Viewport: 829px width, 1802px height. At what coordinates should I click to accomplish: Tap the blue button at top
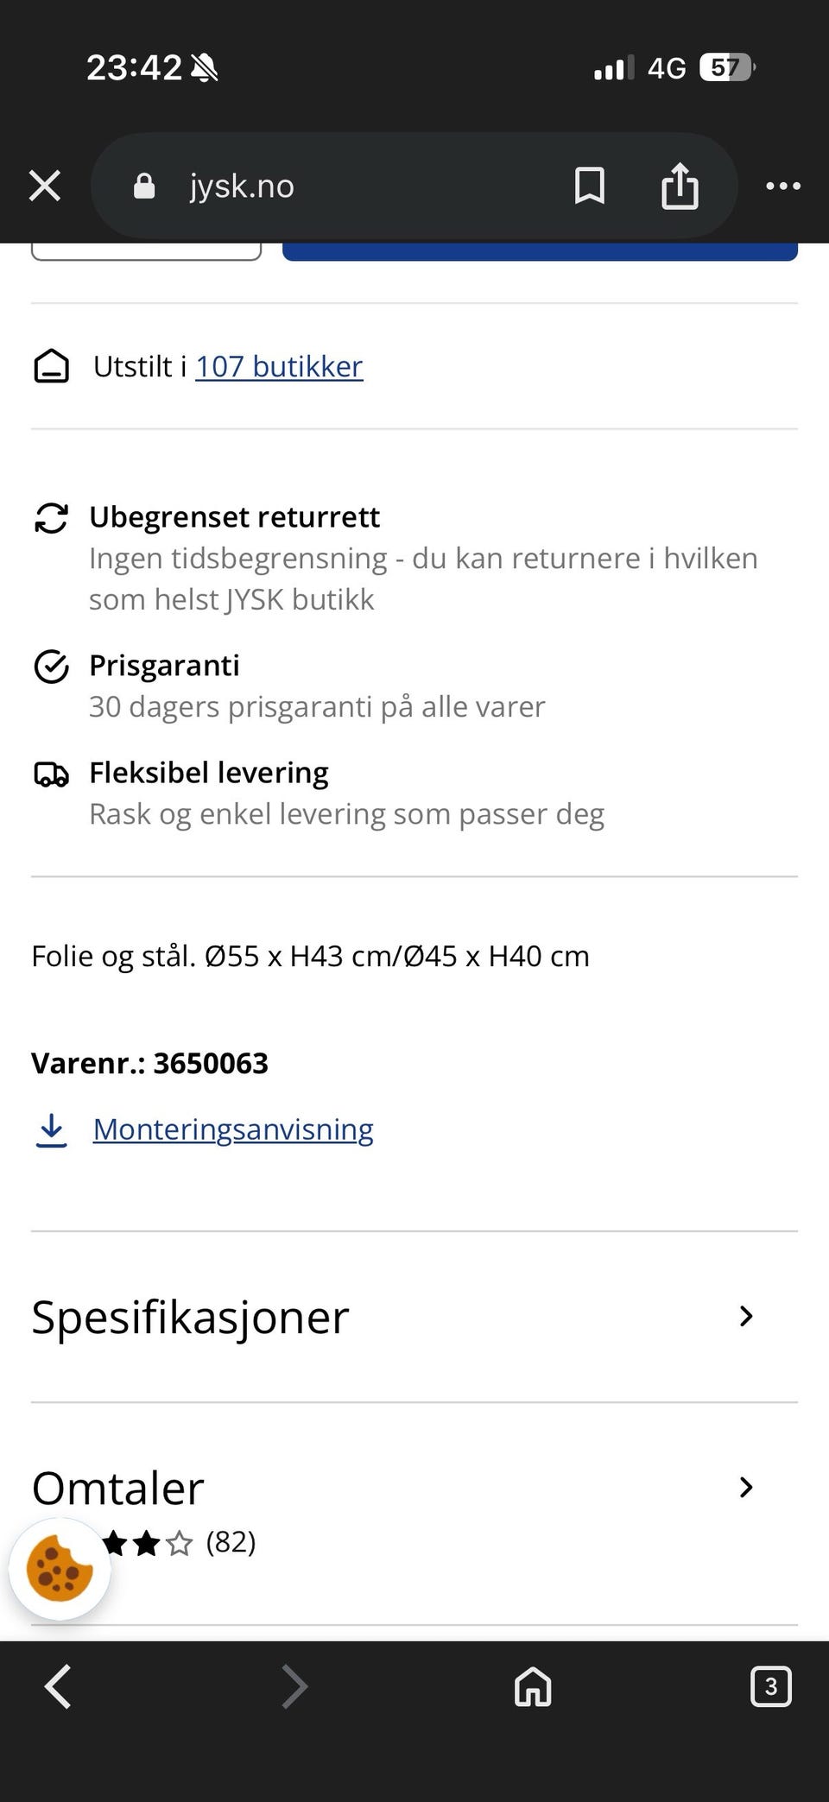[x=539, y=251]
